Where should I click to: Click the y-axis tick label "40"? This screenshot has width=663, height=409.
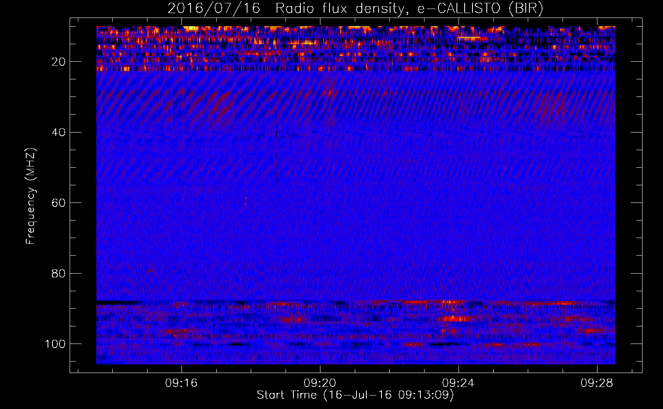click(x=59, y=132)
